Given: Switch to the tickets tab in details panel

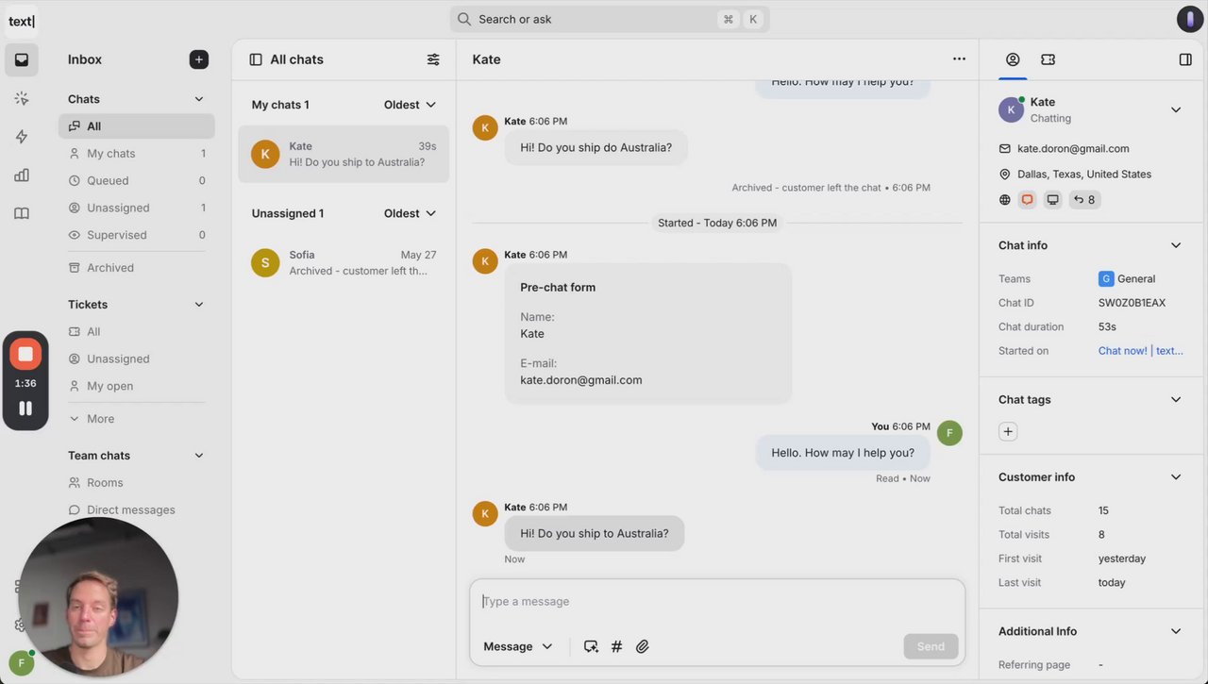Looking at the screenshot, I should pos(1048,59).
